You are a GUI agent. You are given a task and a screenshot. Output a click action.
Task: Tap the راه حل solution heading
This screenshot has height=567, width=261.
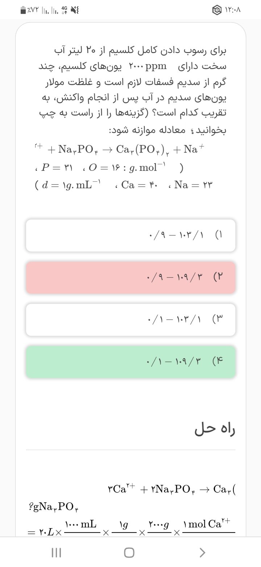[215, 429]
